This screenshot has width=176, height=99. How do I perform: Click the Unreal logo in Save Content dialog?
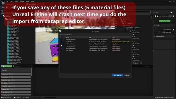pos(60,31)
